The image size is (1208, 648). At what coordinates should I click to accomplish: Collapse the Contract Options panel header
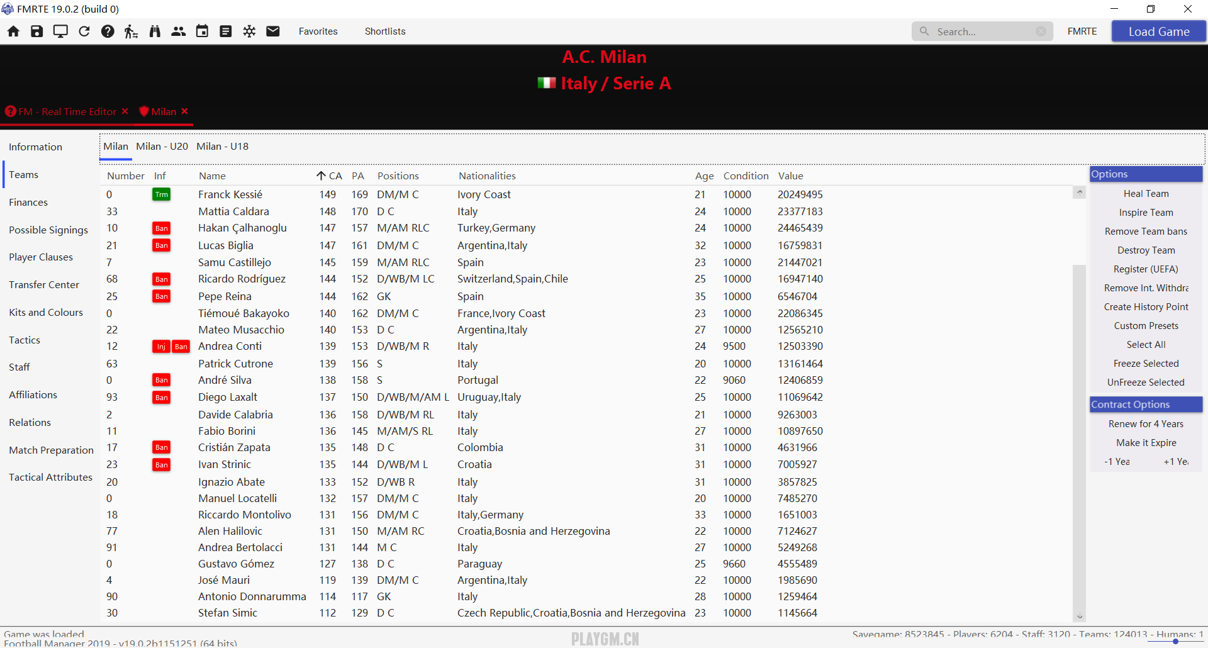1146,405
